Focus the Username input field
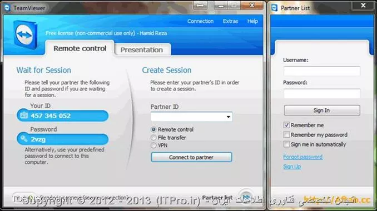Image resolution: width=377 pixels, height=211 pixels. [x=322, y=71]
